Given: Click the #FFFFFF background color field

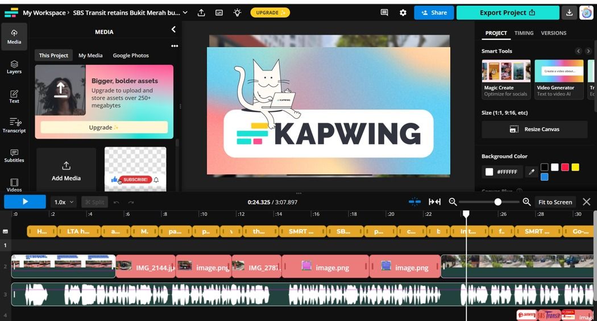Looking at the screenshot, I should pos(502,172).
